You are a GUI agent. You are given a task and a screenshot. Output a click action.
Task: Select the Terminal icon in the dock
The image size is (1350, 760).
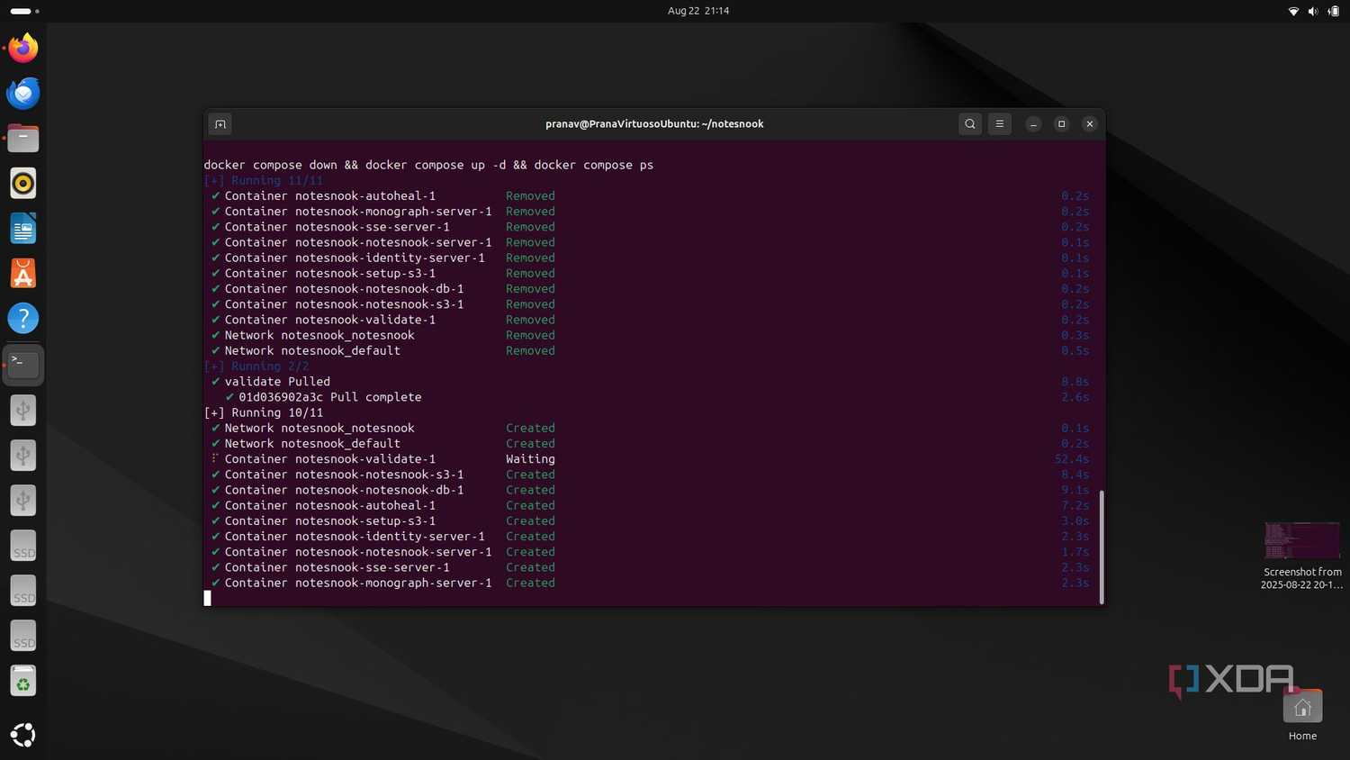23,364
